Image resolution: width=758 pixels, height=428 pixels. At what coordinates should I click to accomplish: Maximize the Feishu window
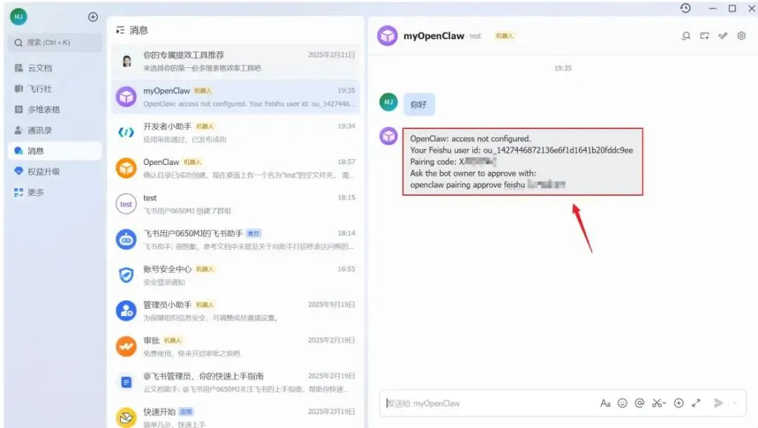(x=732, y=8)
